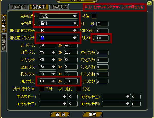This screenshot has width=154, height=118.
Task: Uncheck the 点化 checkbox
Action: point(60,89)
